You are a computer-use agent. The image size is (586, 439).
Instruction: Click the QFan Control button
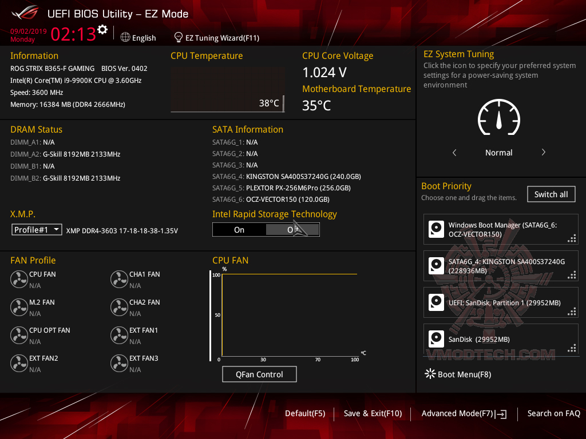259,374
